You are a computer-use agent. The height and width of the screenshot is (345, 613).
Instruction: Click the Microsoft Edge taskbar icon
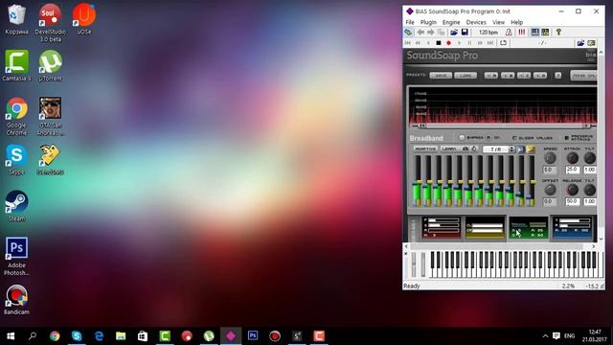(99, 336)
